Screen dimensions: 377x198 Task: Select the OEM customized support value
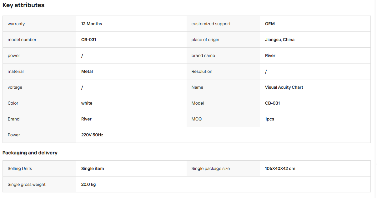270,24
